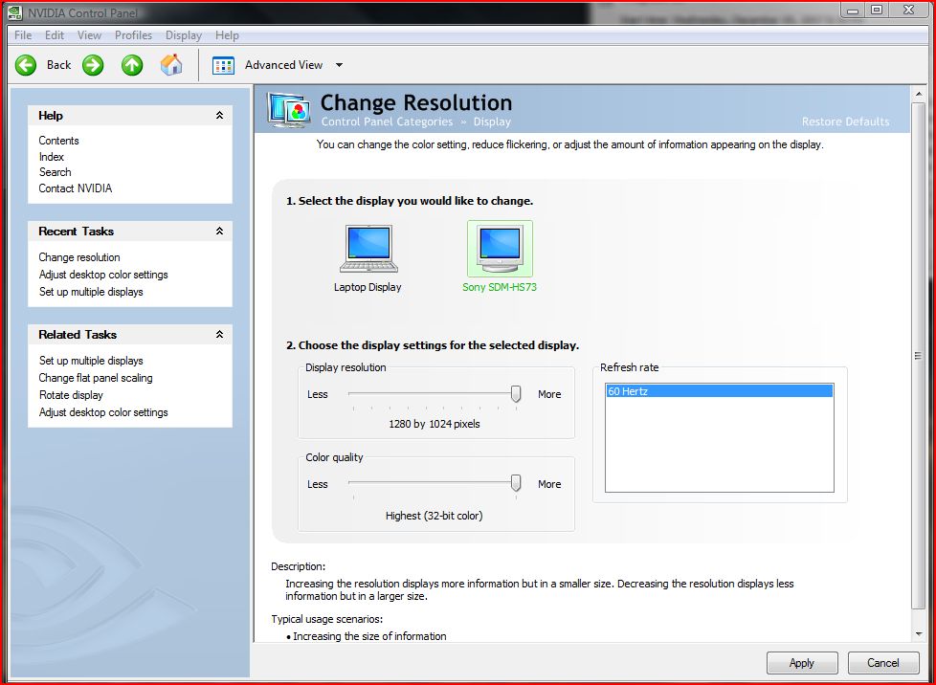The image size is (936, 685).
Task: Click Change flat panel scaling link
Action: coord(96,378)
